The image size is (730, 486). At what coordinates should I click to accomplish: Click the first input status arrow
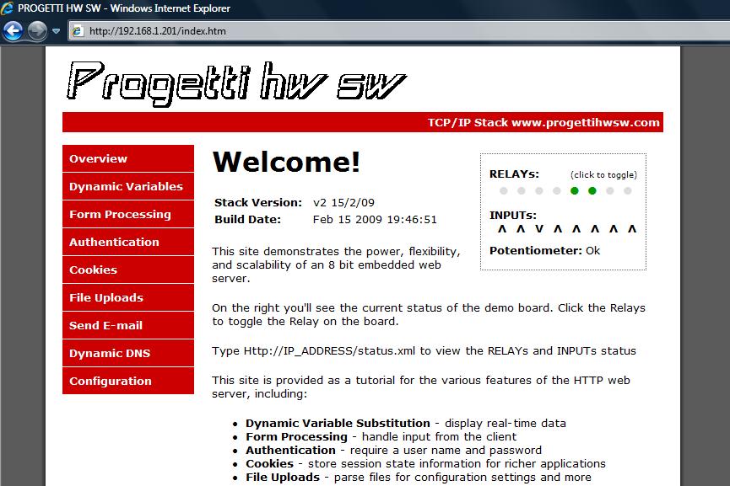point(502,228)
